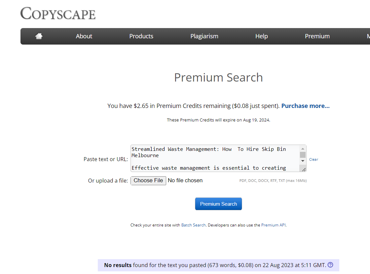Screen dimensions: 370x274
Task: Click Choose File button
Action: click(148, 181)
